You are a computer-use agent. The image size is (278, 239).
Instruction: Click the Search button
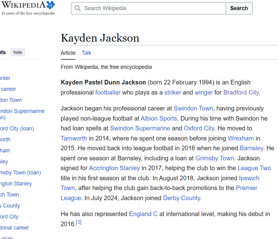(x=239, y=8)
